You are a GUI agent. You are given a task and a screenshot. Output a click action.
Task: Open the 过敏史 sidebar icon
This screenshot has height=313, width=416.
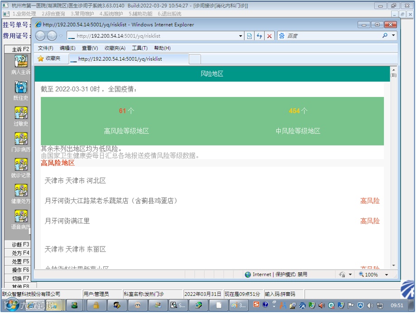tap(21, 113)
